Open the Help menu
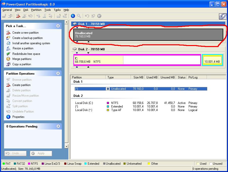The image size is (228, 172). click(x=66, y=10)
